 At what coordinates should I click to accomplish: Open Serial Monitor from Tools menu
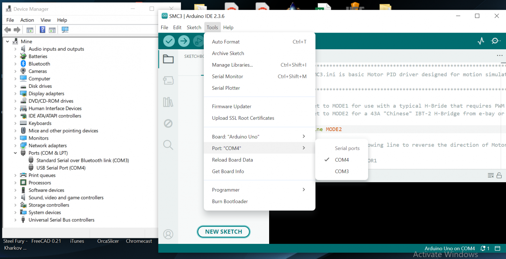(x=259, y=76)
